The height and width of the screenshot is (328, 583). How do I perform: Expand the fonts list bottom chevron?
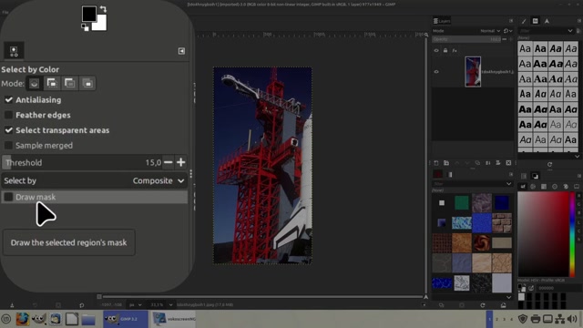pos(577,157)
